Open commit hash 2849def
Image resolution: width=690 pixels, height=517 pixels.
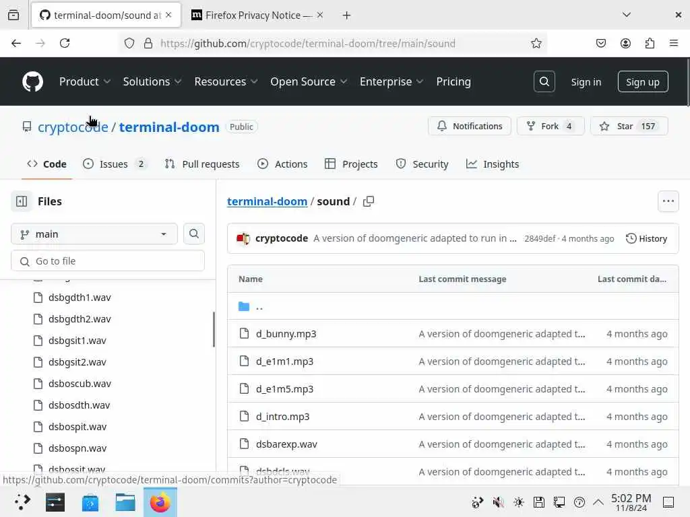pos(540,239)
